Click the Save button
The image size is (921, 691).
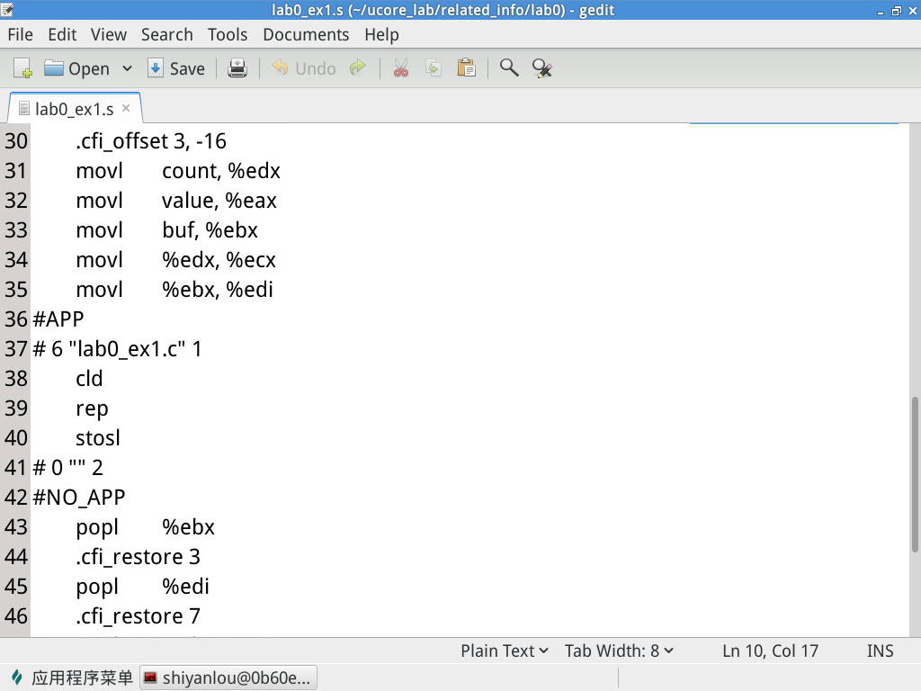tap(176, 67)
